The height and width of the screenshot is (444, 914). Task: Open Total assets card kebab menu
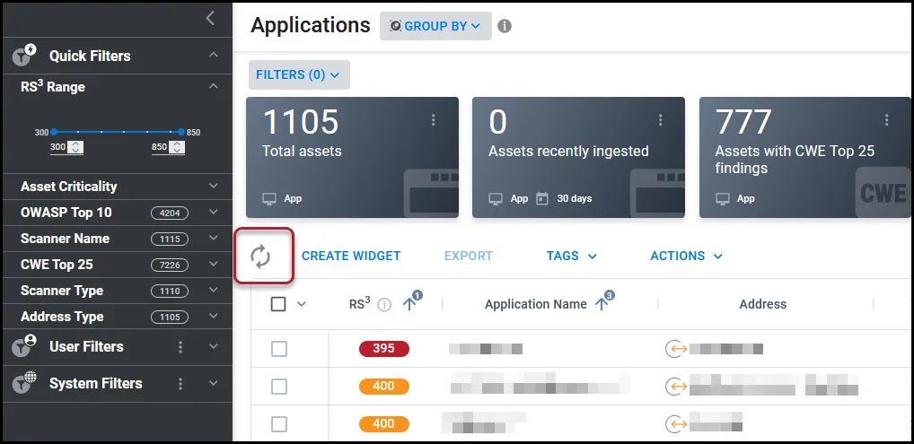click(x=433, y=120)
